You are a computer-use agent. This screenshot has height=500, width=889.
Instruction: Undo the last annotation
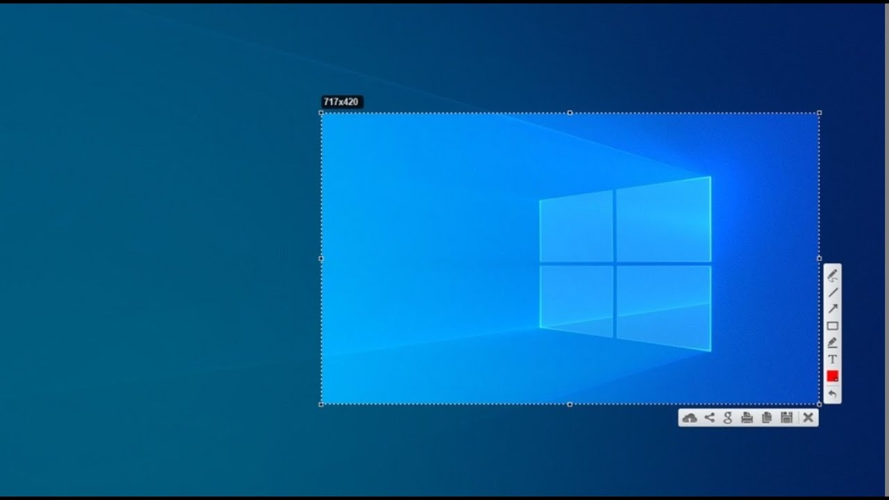tap(832, 394)
